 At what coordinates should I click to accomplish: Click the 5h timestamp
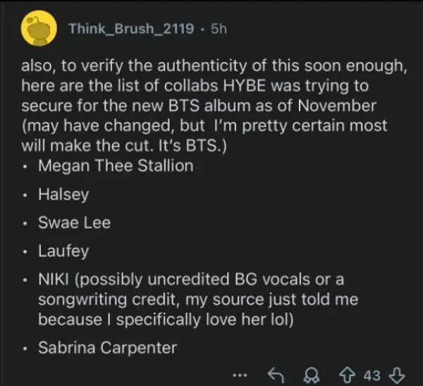click(219, 29)
